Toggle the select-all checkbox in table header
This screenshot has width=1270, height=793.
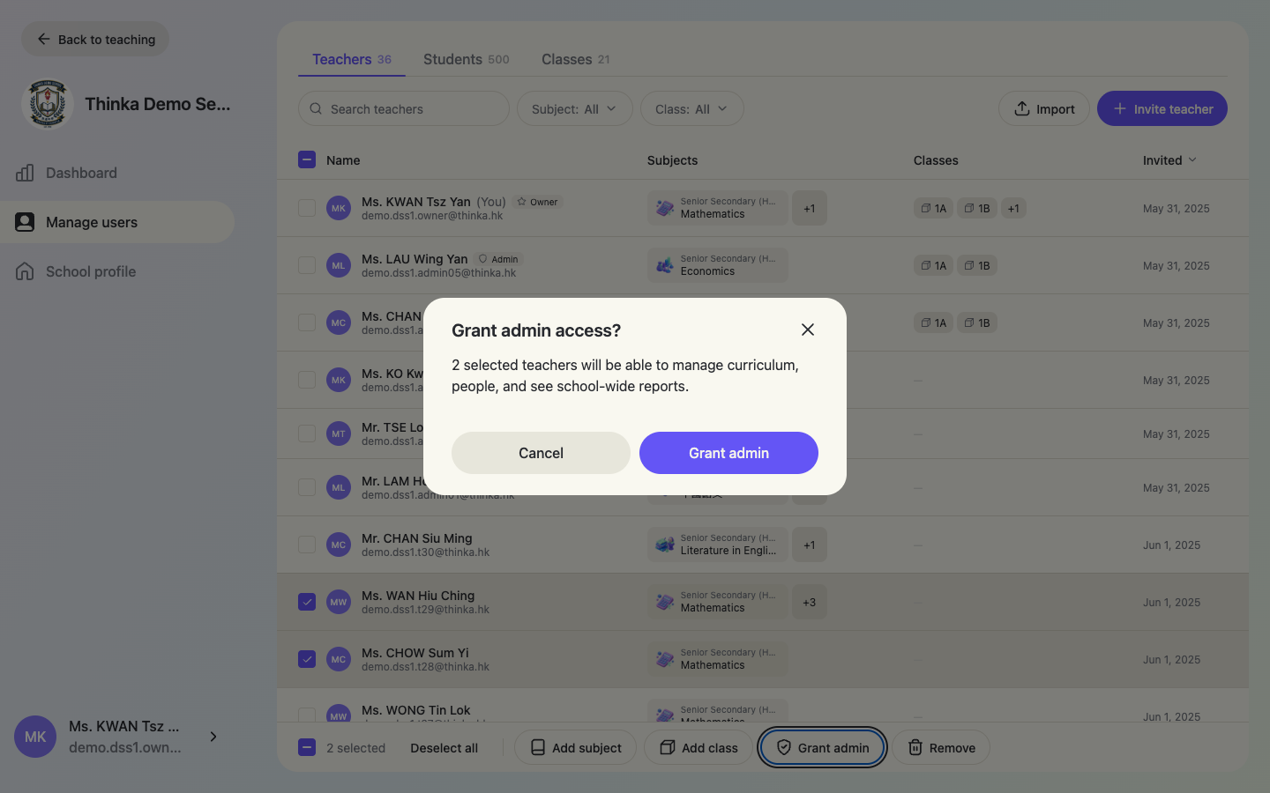[307, 159]
